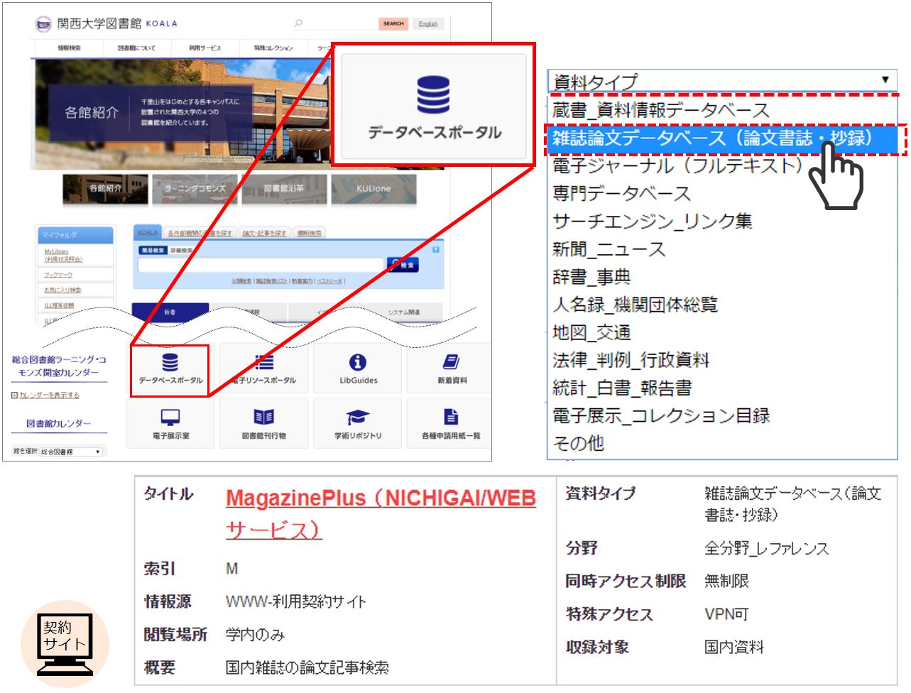
Task: Click the 全分野_レファレンス value text
Action: [766, 548]
